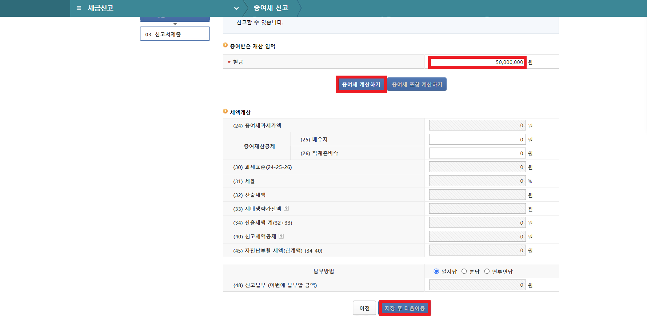Click the (30) 과세표준(24-25-26) label

click(263, 167)
